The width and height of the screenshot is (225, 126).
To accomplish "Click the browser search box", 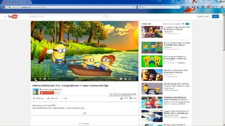I will (159, 7).
